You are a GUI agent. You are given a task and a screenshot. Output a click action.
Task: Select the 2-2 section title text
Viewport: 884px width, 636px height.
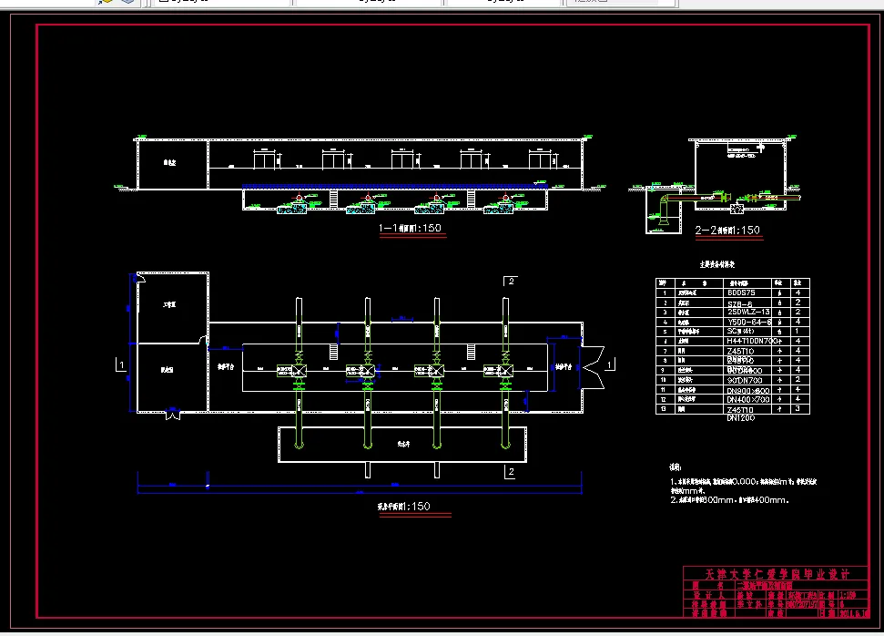click(727, 231)
